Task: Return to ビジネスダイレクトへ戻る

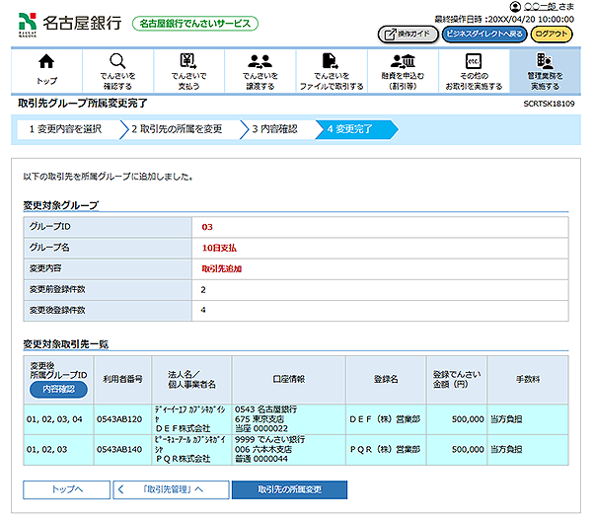Action: click(484, 34)
